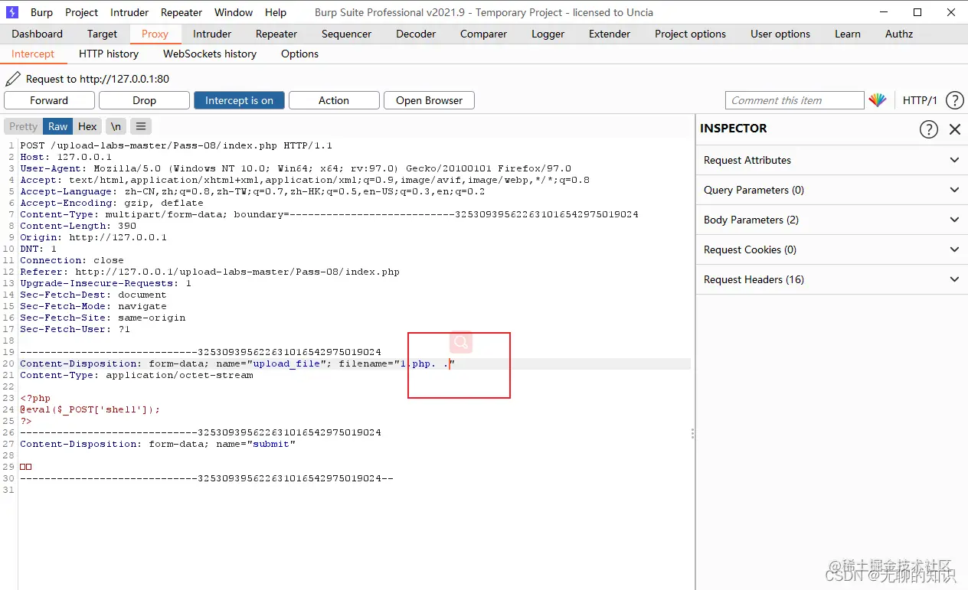Open the Inspector help icon
968x590 pixels.
click(x=928, y=129)
